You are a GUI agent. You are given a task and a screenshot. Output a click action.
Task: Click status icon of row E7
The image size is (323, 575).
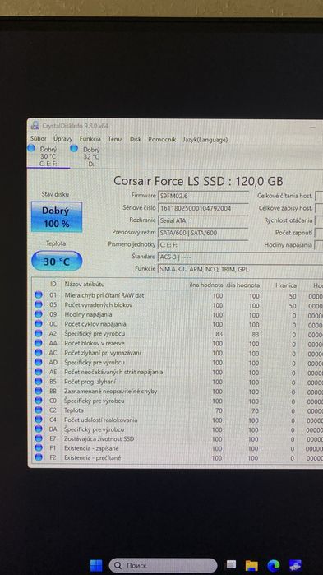[x=39, y=438]
